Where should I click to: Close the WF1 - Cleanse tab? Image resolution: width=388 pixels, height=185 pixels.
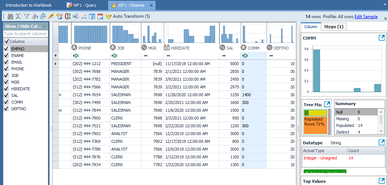click(x=151, y=5)
